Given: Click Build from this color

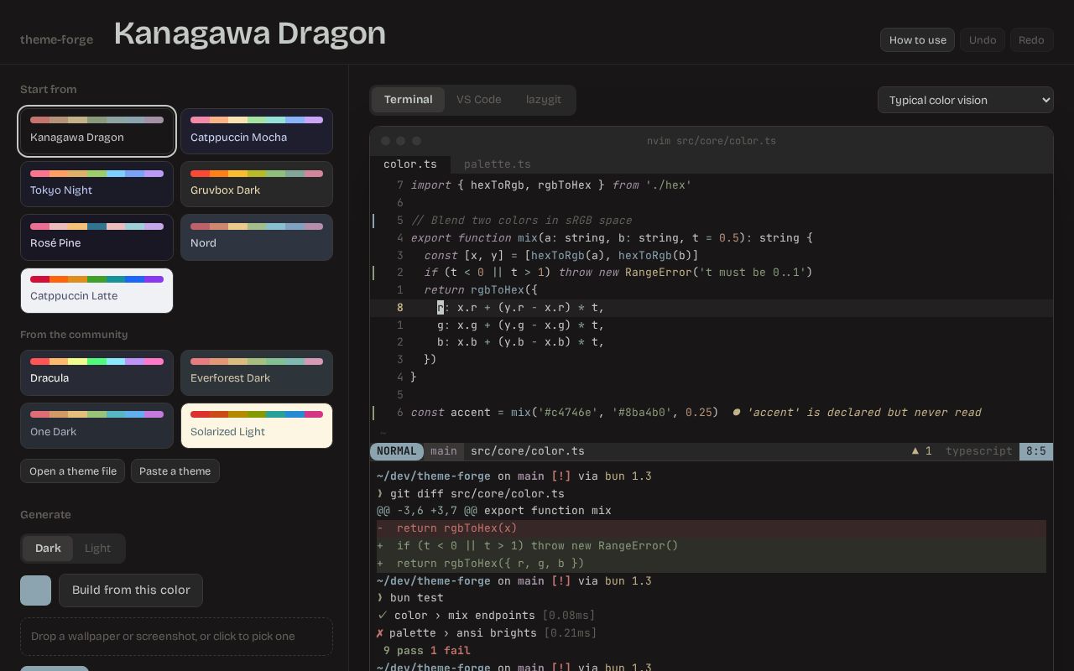Looking at the screenshot, I should [131, 590].
